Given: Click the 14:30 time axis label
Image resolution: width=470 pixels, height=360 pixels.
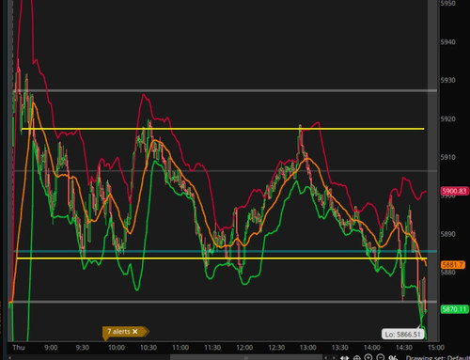Looking at the screenshot, I should click(404, 348).
